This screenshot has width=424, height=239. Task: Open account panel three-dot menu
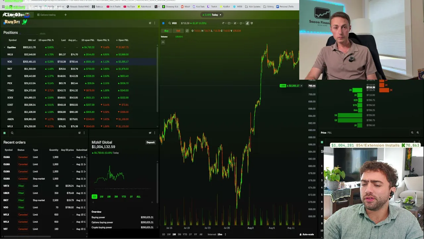pyautogui.click(x=154, y=133)
